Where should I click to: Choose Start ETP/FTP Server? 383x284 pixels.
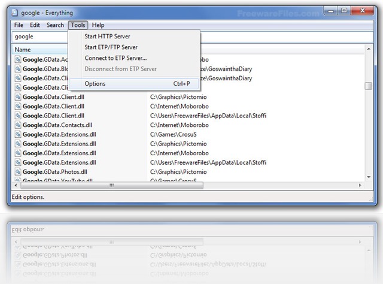point(134,47)
